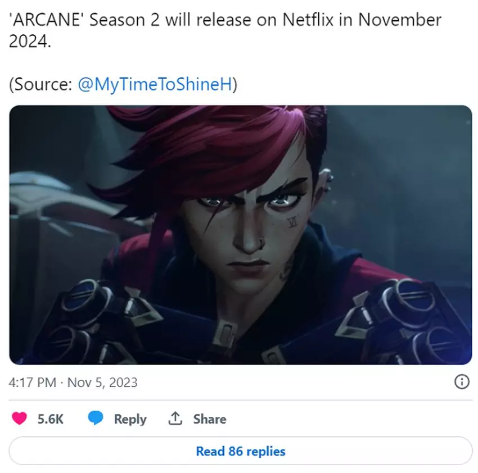Like the tweet with the heart icon
478x473 pixels.
coord(19,418)
